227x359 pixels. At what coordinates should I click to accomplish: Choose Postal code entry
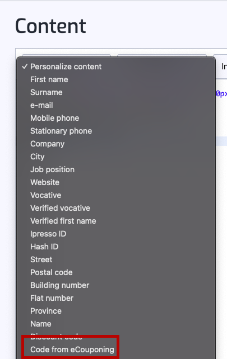[x=116, y=272]
